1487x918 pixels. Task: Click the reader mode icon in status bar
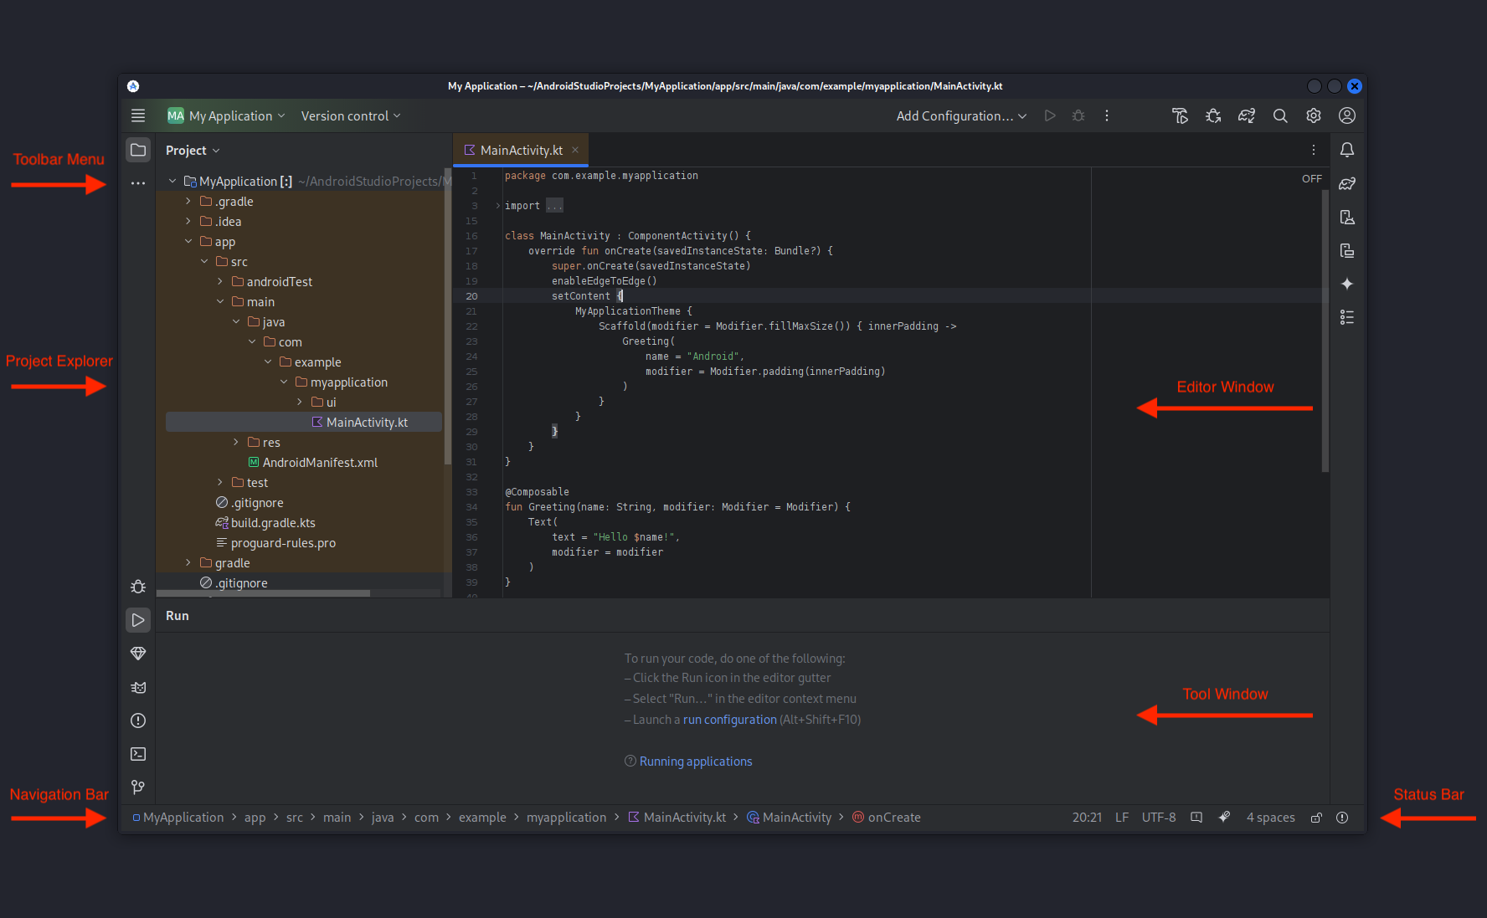[x=1196, y=818]
